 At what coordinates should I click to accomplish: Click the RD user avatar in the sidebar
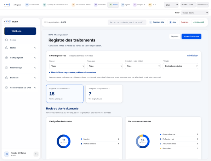click(x=7, y=154)
